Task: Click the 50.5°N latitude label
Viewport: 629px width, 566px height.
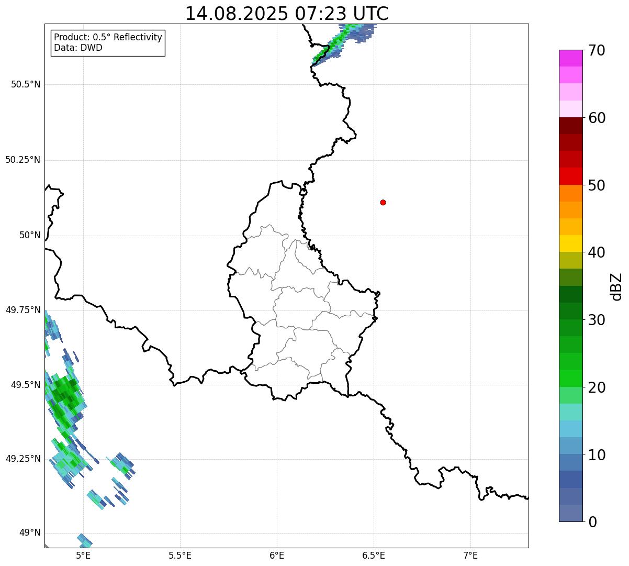Action: (26, 84)
